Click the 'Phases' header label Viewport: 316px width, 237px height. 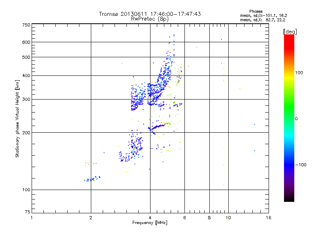256,11
